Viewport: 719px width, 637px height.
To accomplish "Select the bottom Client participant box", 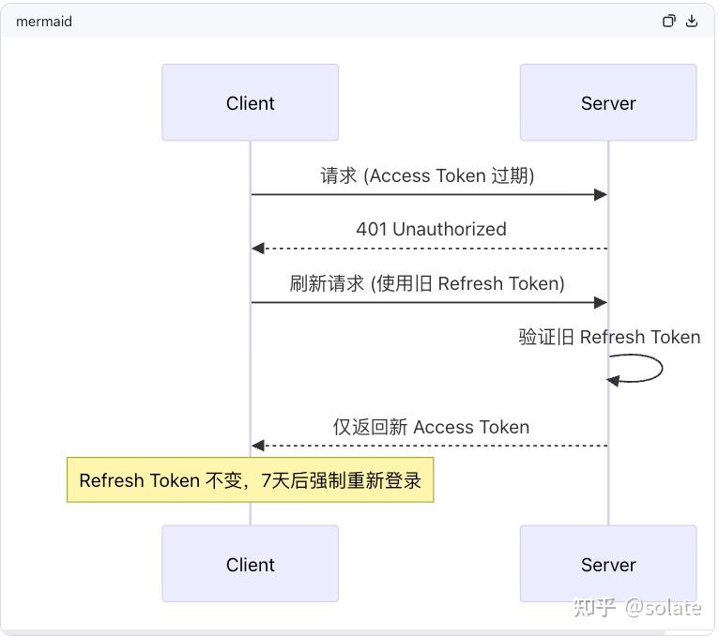I will click(251, 564).
